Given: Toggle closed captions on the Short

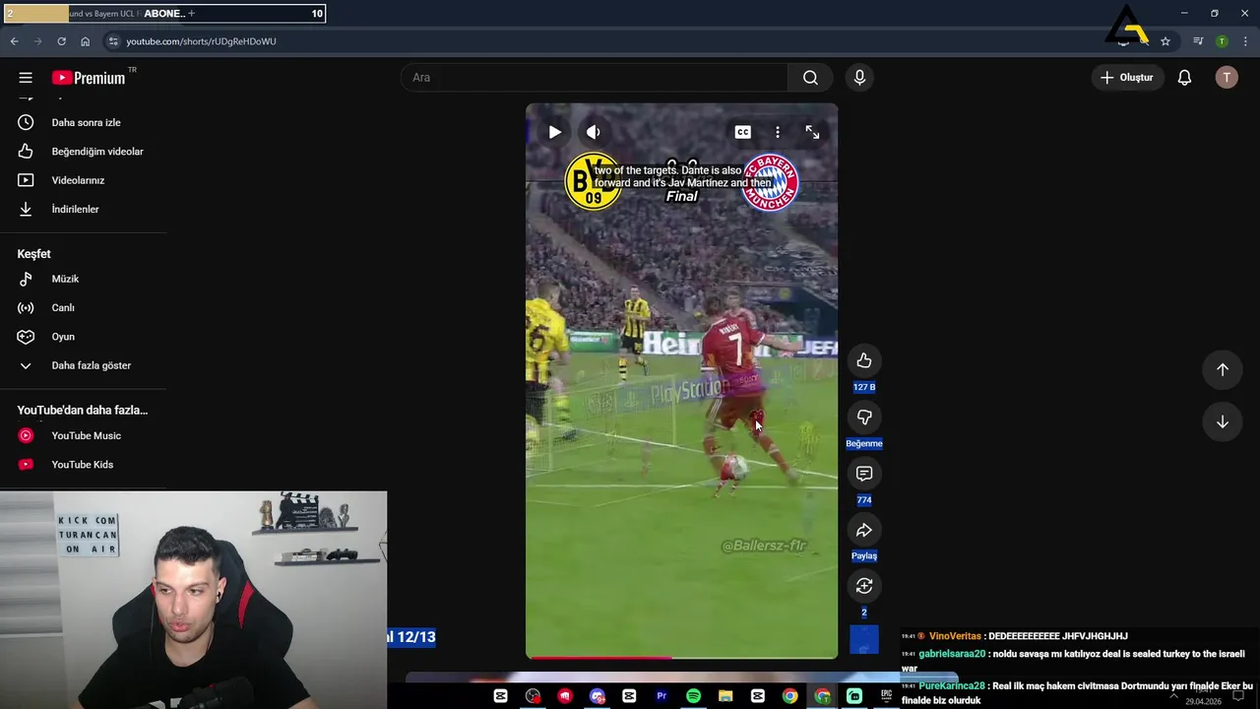Looking at the screenshot, I should click(743, 132).
